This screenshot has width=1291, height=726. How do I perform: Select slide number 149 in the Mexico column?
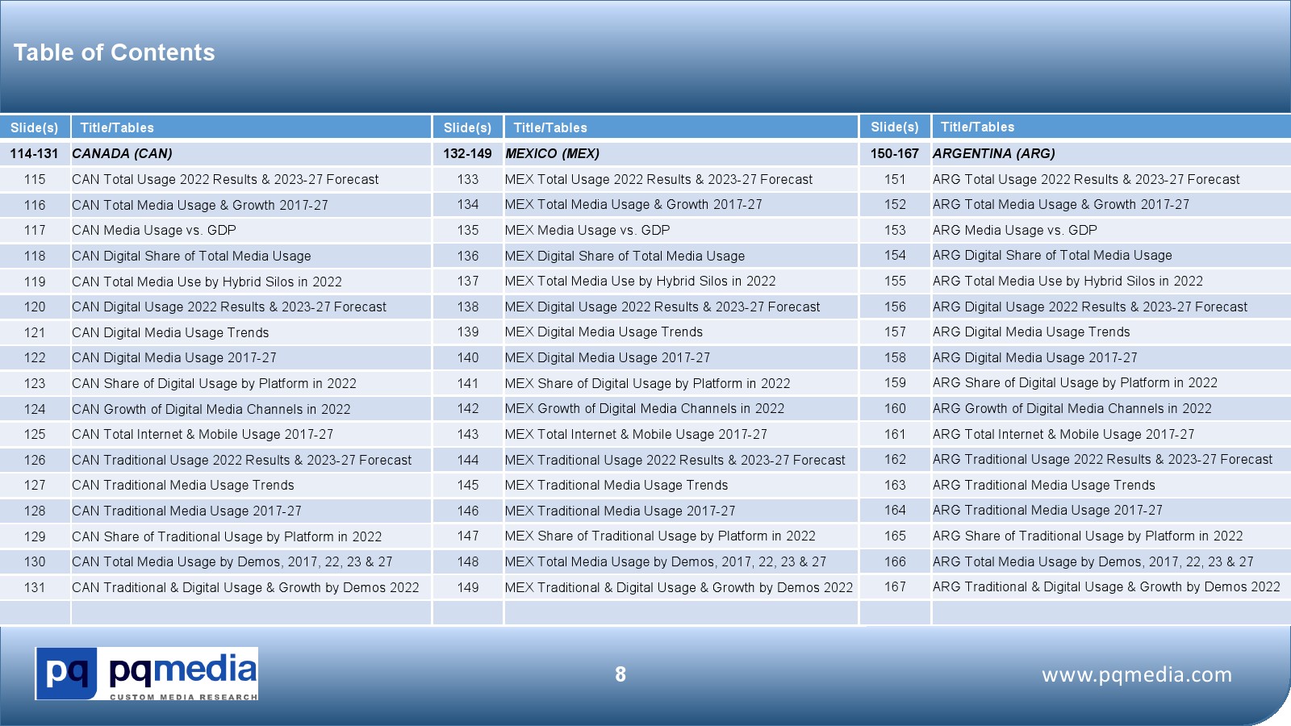tap(468, 587)
